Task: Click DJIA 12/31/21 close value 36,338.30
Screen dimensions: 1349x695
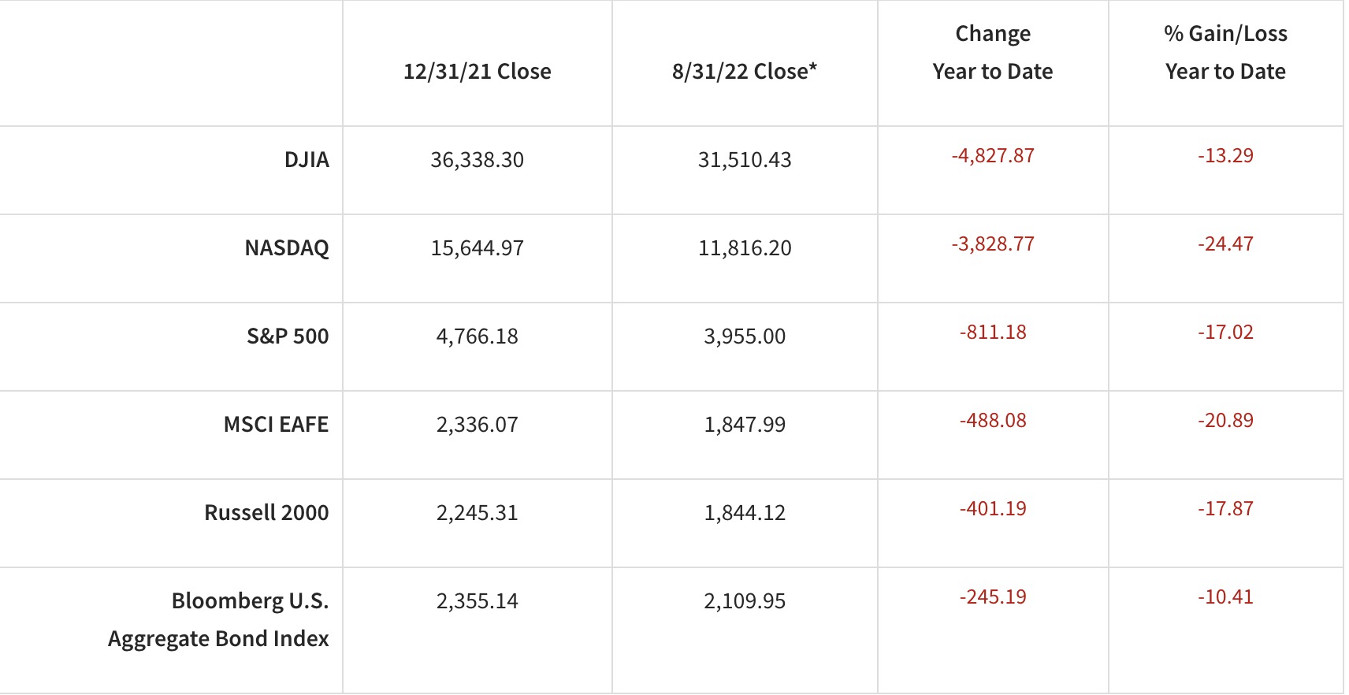Action: click(477, 160)
